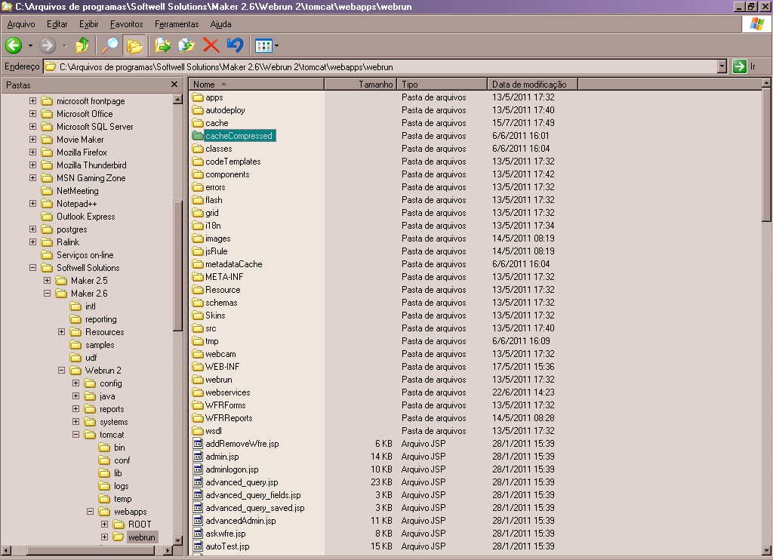
Task: Select the codeTemplates folder name
Action: tap(233, 162)
